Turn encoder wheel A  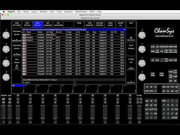(6, 35)
